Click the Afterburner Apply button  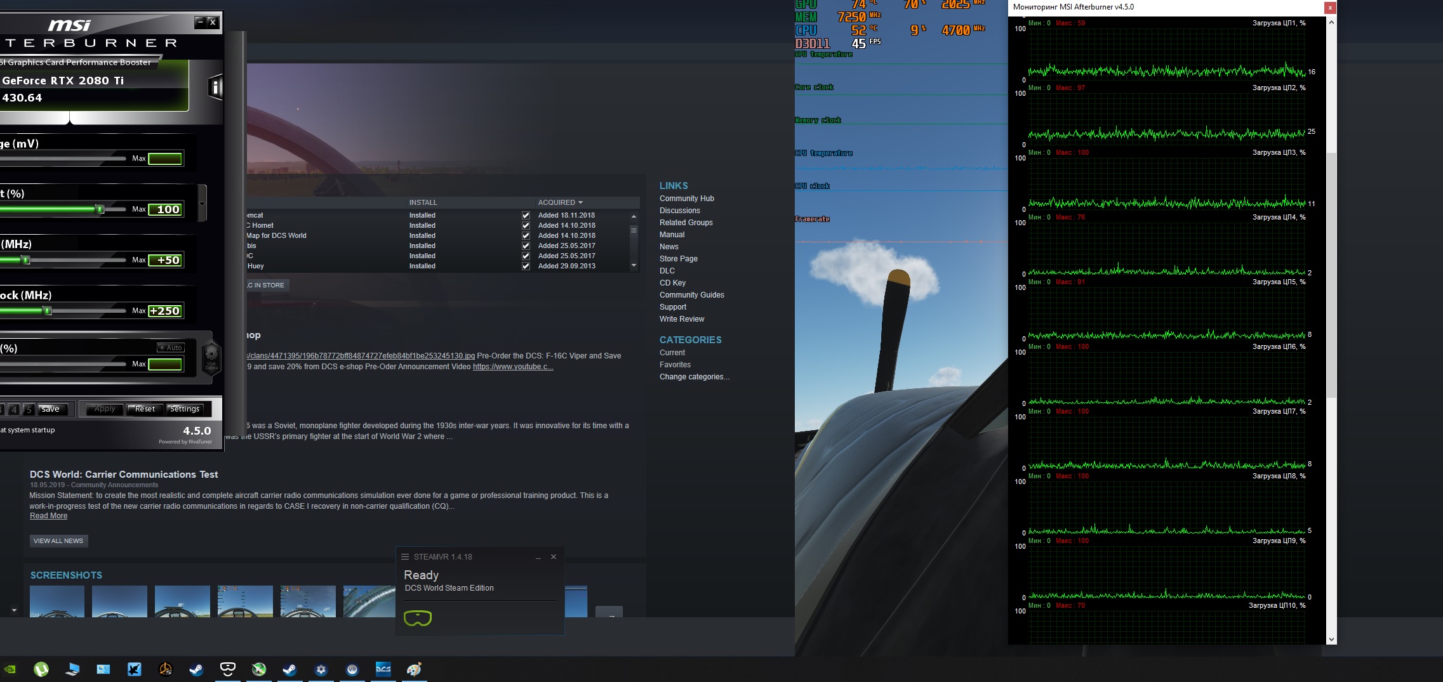[x=105, y=409]
